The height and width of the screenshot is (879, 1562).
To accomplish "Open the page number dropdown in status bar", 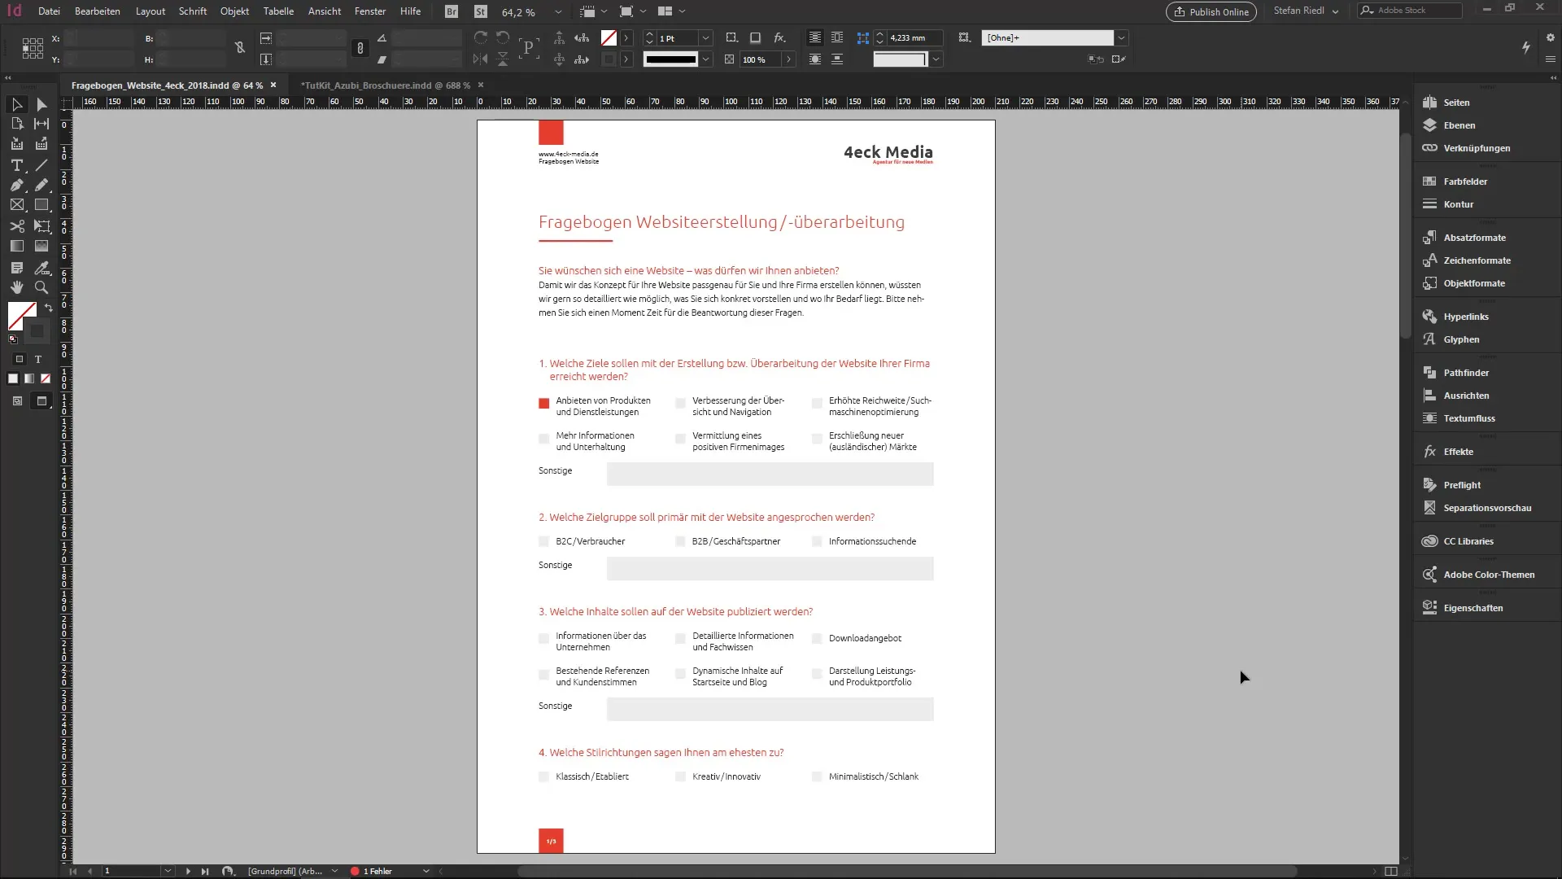I will click(168, 871).
